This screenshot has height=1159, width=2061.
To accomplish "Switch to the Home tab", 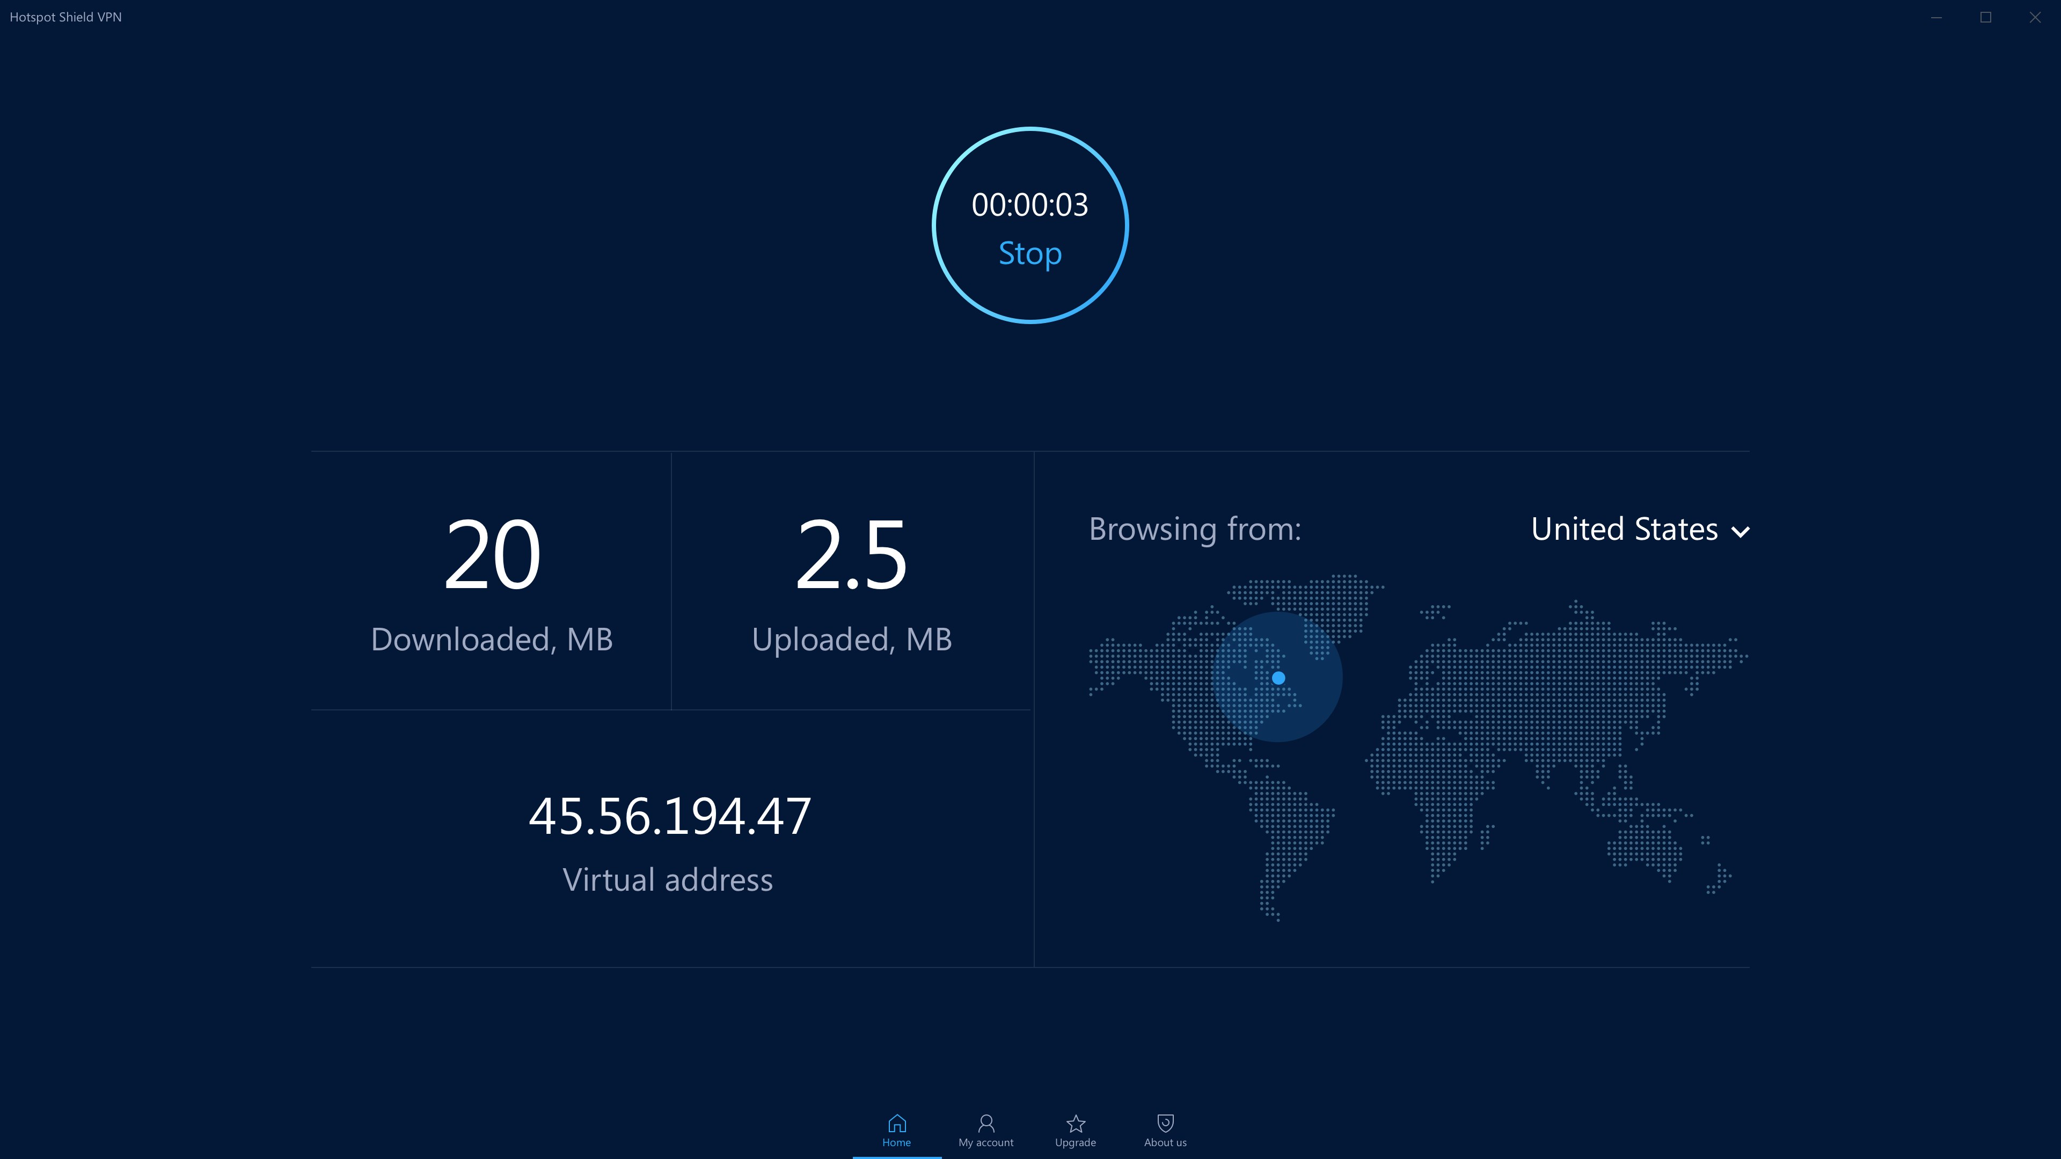I will click(897, 1130).
